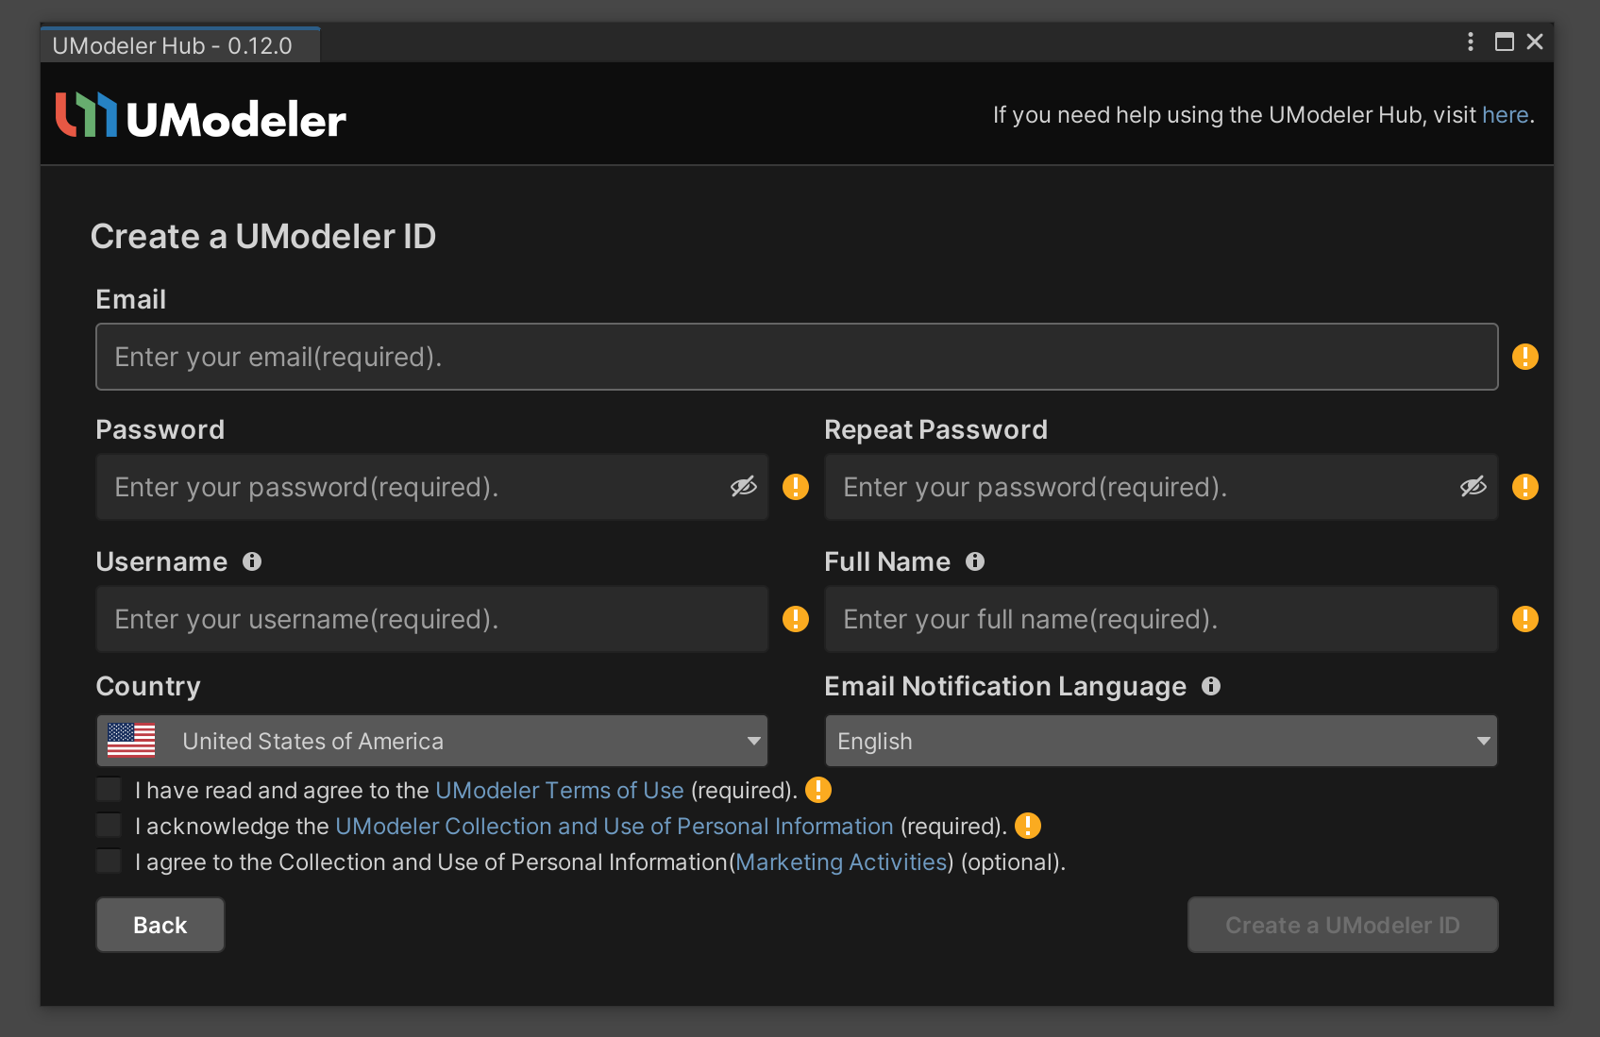Viewport: 1600px width, 1037px height.
Task: Check the UModeler Terms of Use agreement box
Action: [x=109, y=790]
